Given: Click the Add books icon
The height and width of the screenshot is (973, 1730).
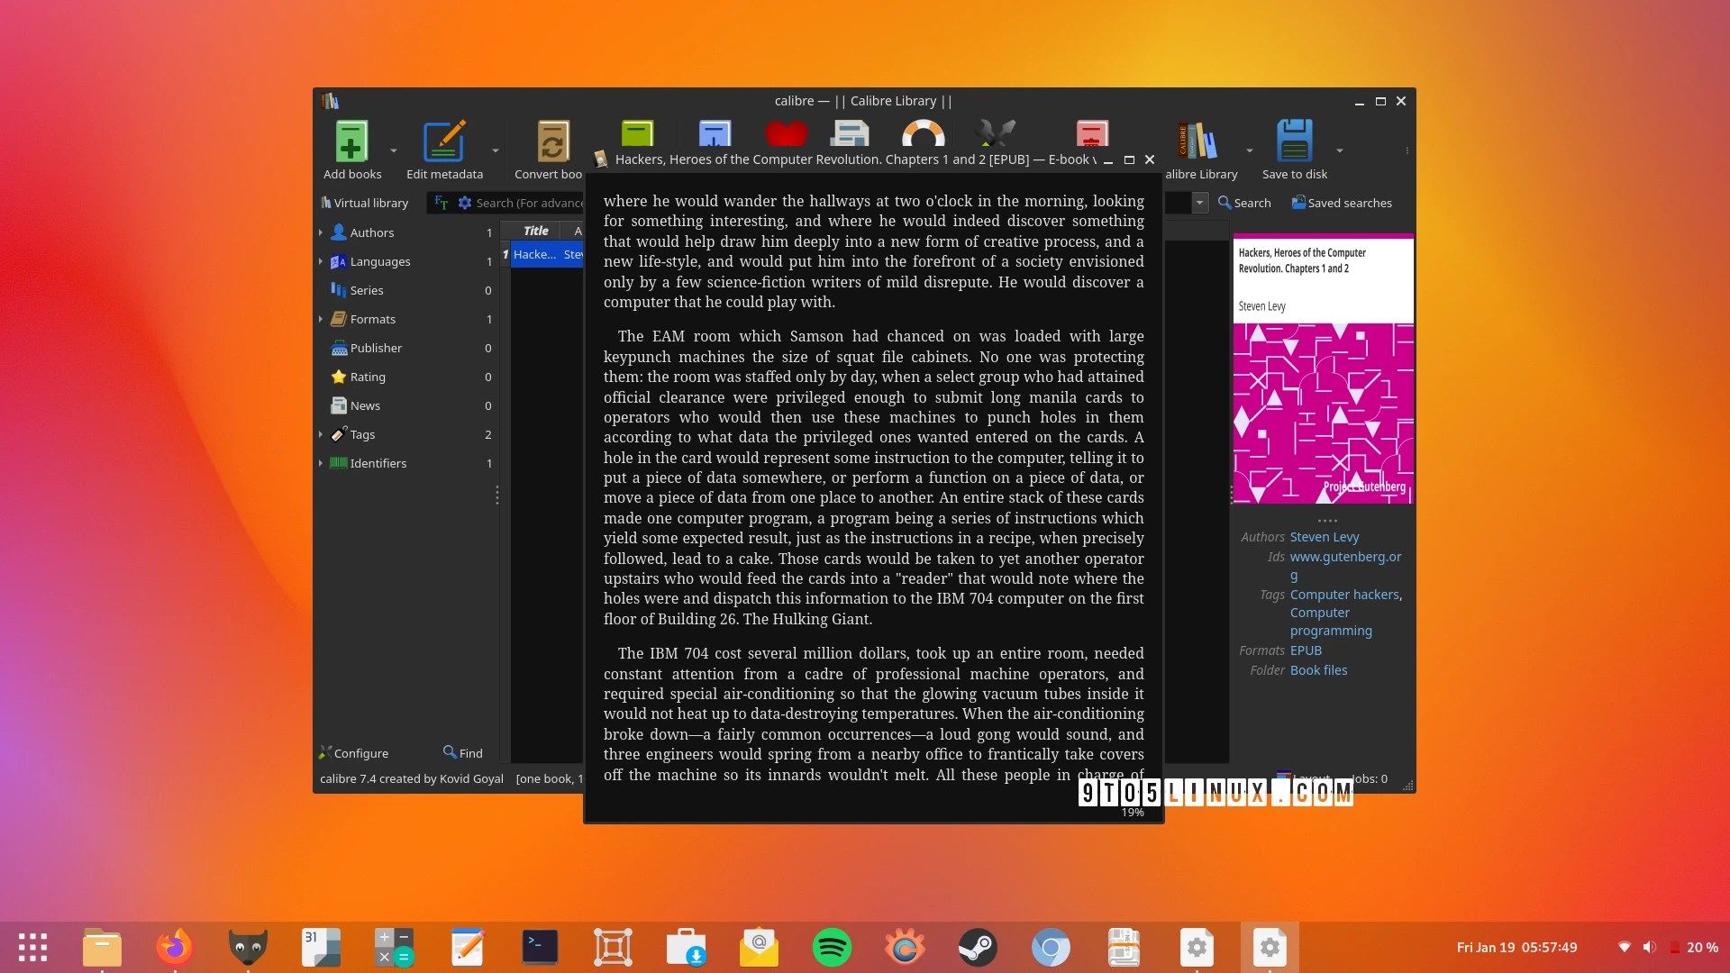Looking at the screenshot, I should pyautogui.click(x=351, y=141).
